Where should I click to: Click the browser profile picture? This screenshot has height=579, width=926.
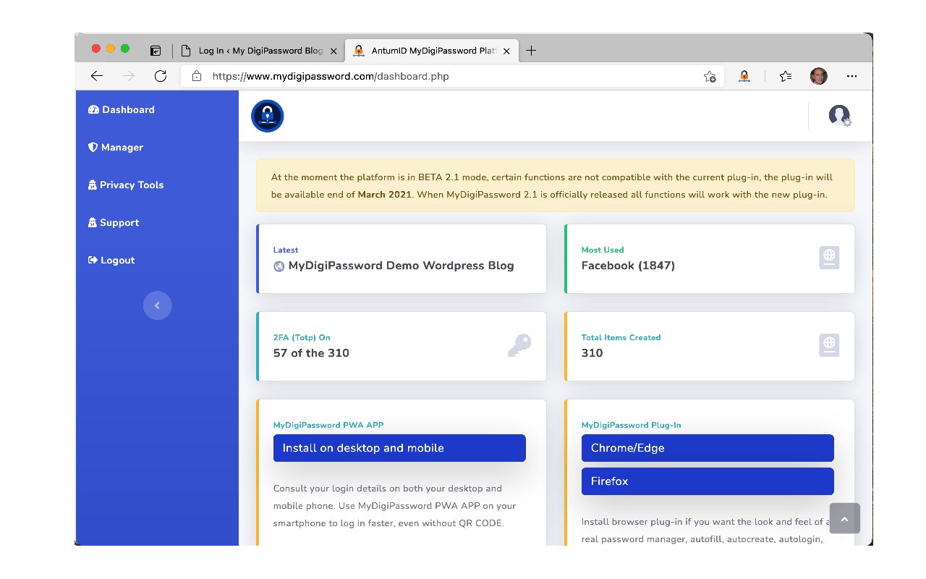click(x=818, y=76)
